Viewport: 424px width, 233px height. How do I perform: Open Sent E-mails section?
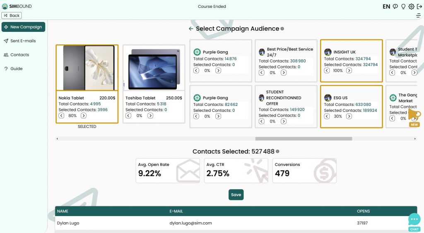coord(20,41)
